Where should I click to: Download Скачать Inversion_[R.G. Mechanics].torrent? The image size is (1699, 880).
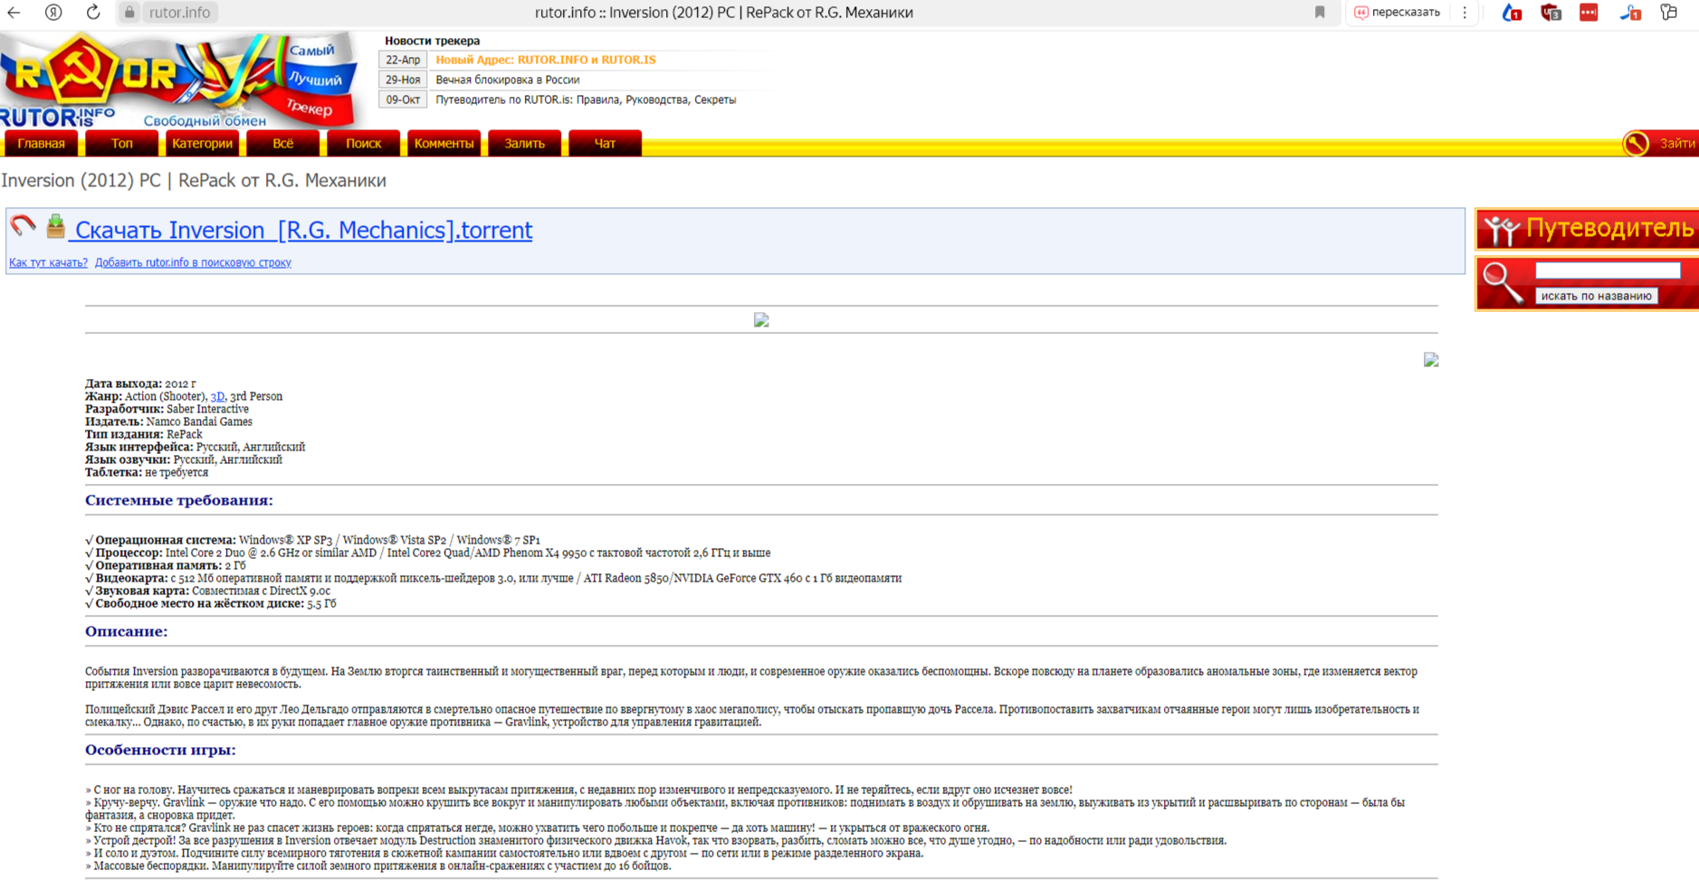[303, 230]
